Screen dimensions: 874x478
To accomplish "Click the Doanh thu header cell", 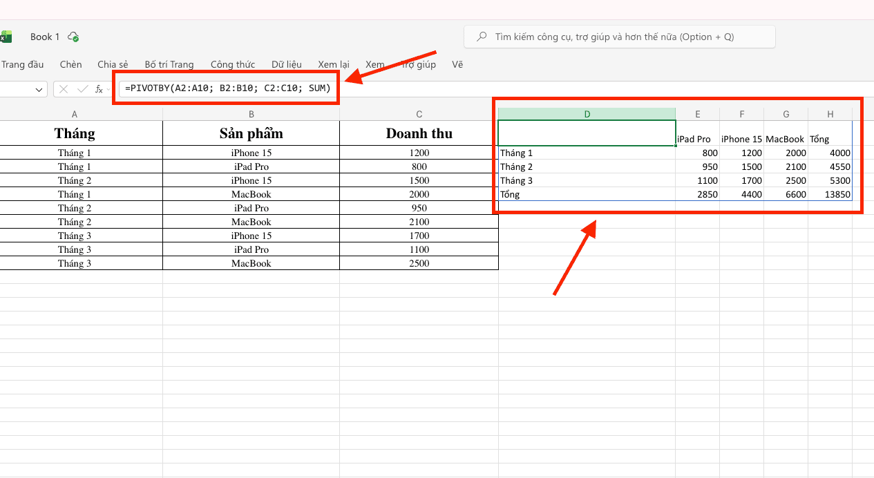I will tap(419, 133).
